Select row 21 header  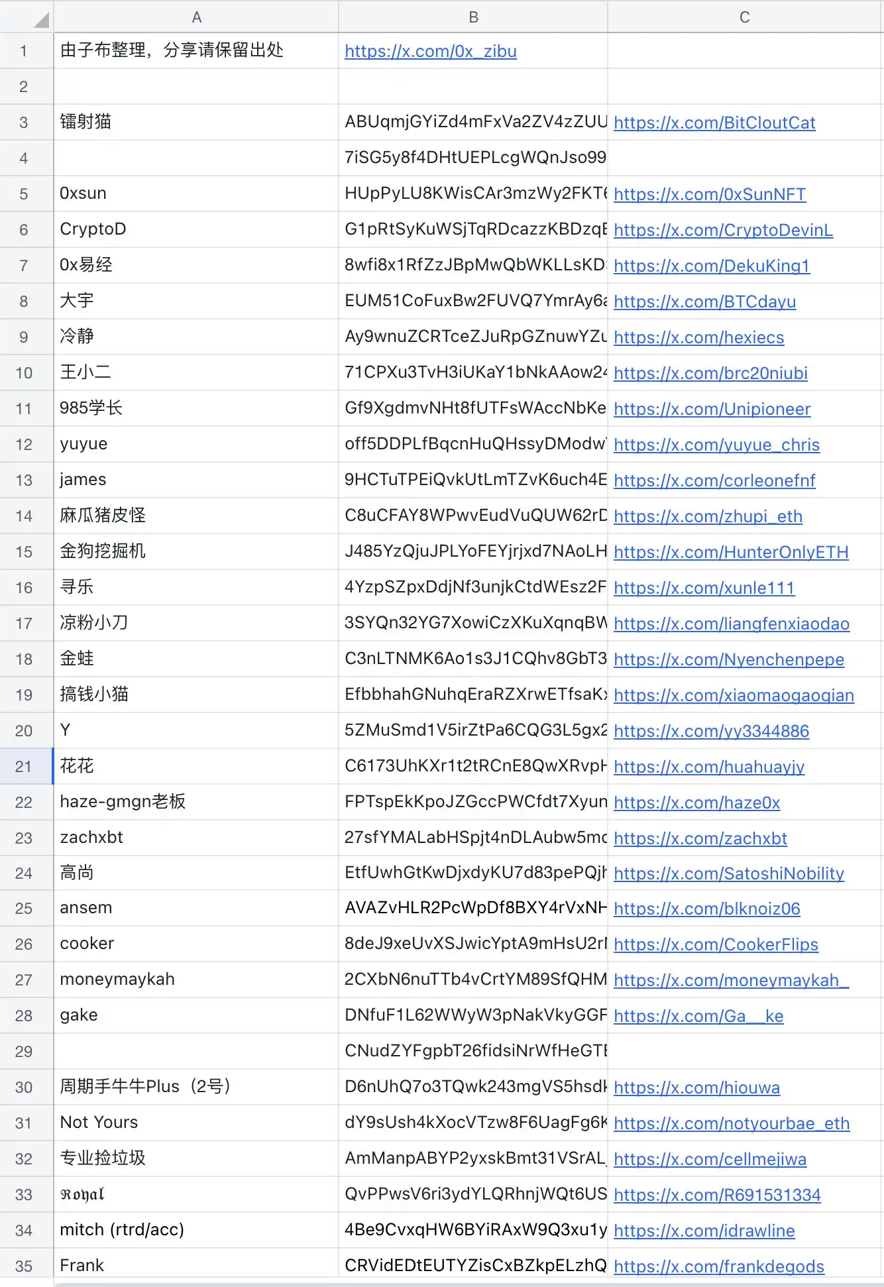[x=24, y=767]
